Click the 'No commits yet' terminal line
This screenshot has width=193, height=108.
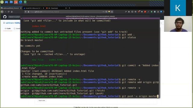30,46
